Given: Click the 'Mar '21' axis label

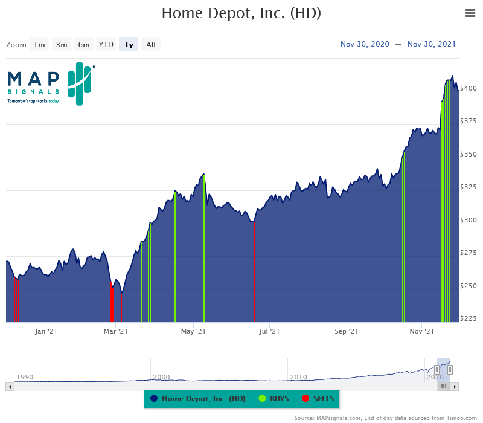Looking at the screenshot, I should pos(115,331).
